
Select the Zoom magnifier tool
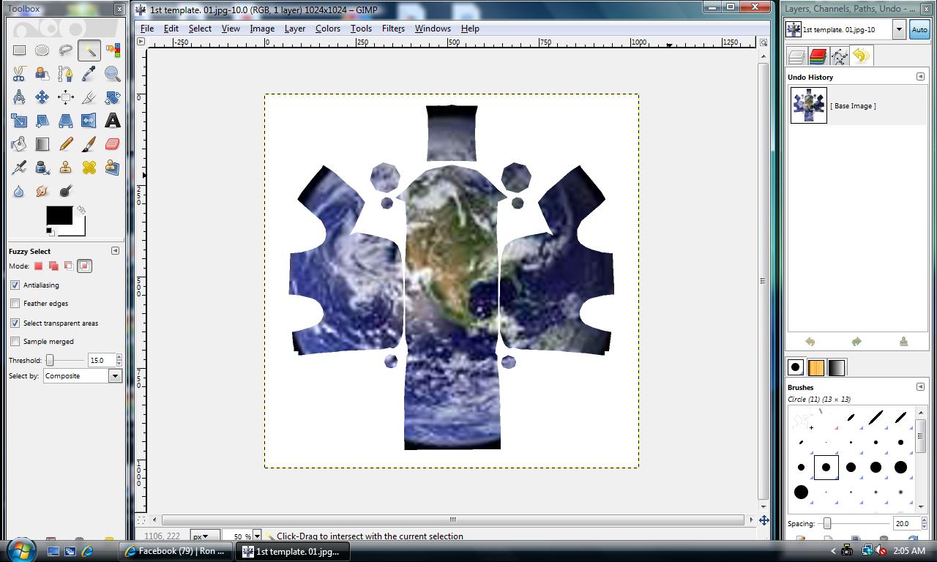click(112, 73)
